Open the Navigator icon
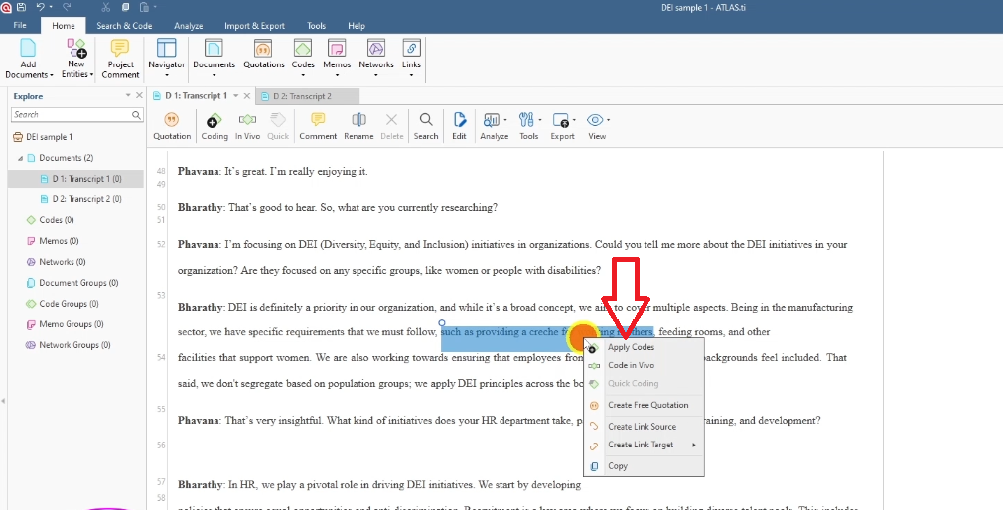1003x510 pixels. click(x=166, y=48)
